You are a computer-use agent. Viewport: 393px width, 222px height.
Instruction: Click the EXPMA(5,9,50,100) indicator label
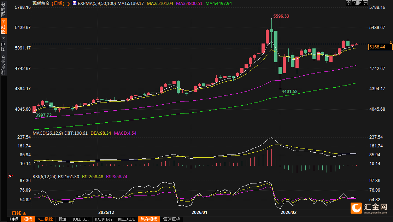click(97, 4)
